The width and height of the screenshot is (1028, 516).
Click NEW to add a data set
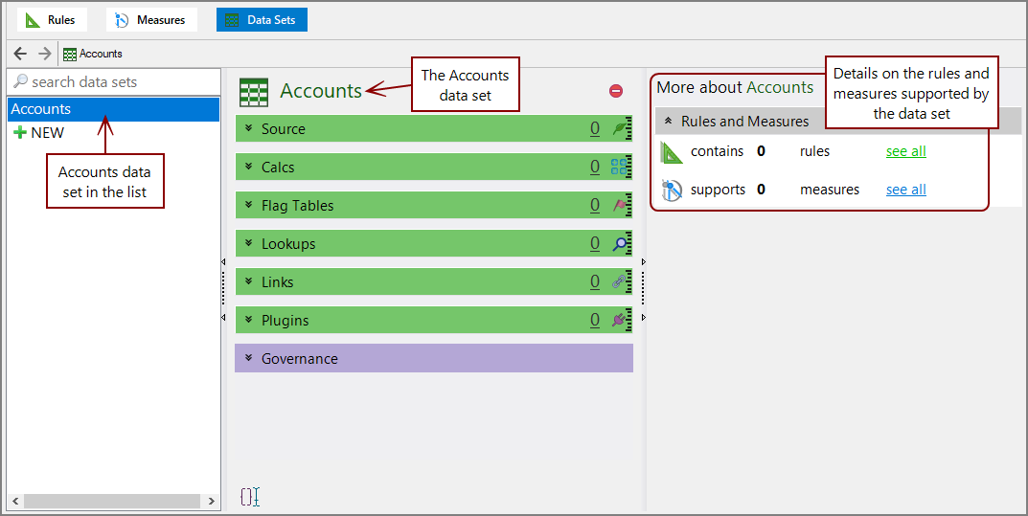[x=38, y=133]
